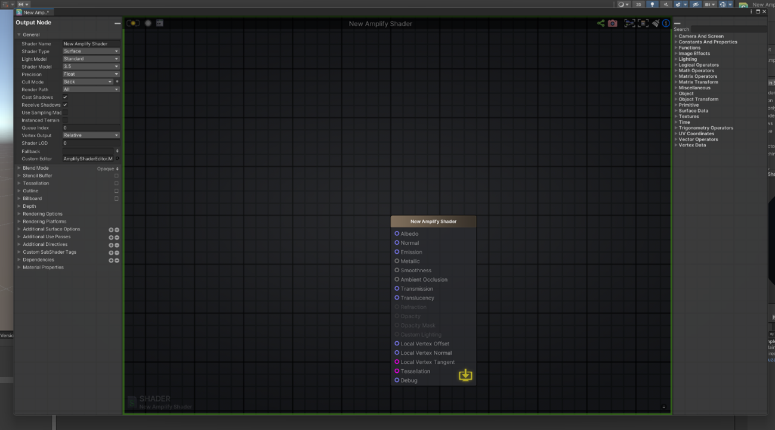Click the open source code icon
The width and height of the screenshot is (775, 430).
coord(159,23)
